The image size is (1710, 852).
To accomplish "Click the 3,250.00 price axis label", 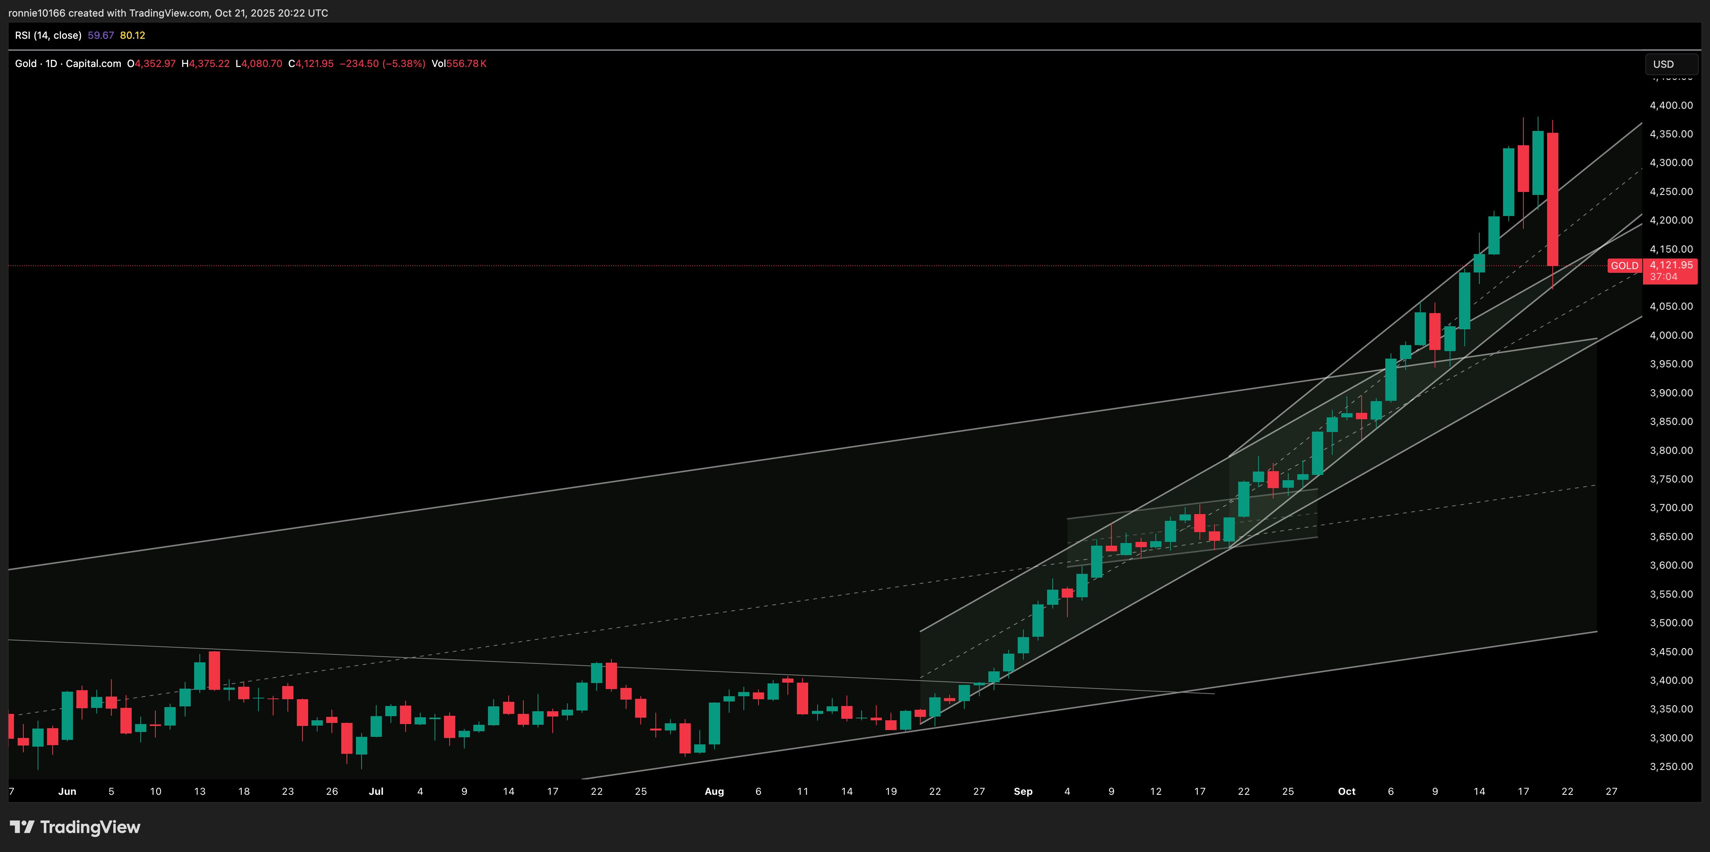I will click(1671, 766).
